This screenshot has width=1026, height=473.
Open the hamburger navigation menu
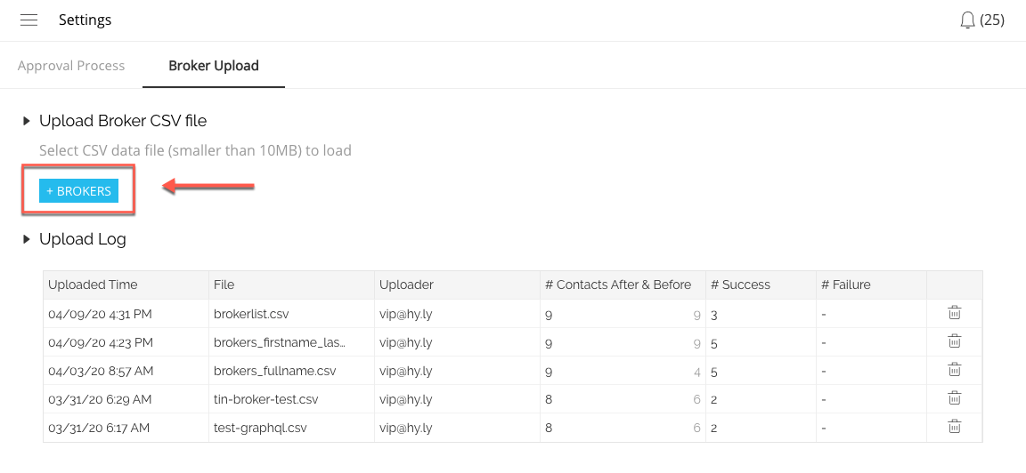coord(28,20)
